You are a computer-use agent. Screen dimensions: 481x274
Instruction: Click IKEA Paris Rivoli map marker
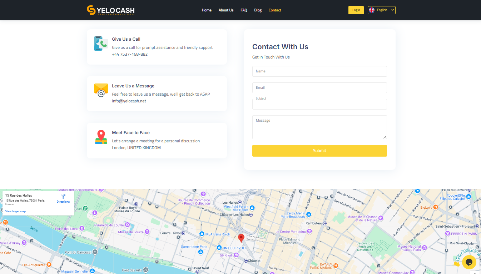click(202, 234)
